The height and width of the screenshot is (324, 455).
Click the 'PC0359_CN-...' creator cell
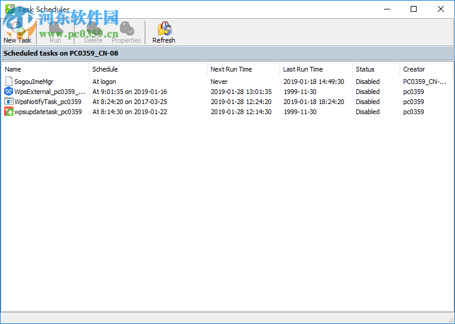click(424, 82)
